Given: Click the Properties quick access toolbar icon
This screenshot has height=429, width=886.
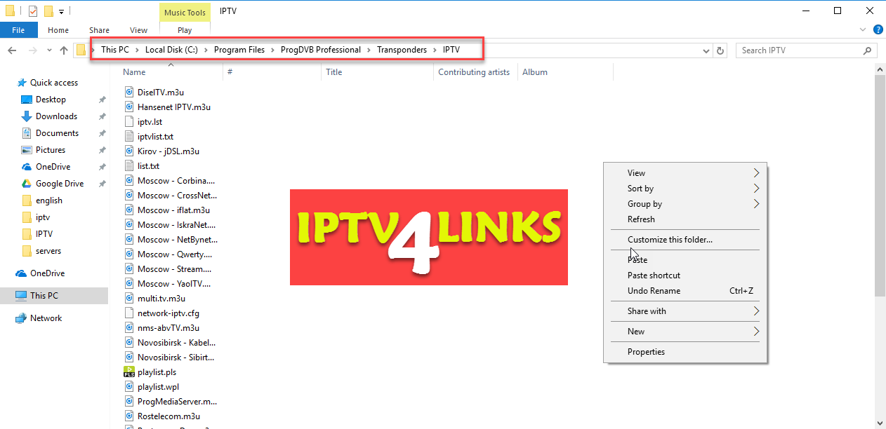Looking at the screenshot, I should [33, 11].
